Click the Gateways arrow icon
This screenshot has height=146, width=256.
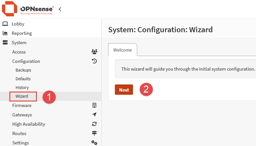(94, 115)
